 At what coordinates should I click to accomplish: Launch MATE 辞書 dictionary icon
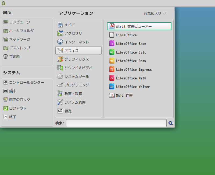point(112,95)
